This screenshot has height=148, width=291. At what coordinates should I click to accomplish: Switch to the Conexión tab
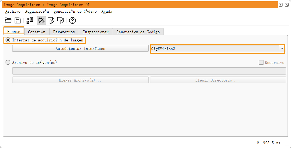pyautogui.click(x=37, y=32)
